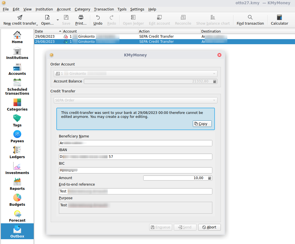Show the Reports view
The height and width of the screenshot is (244, 295).
pyautogui.click(x=17, y=184)
